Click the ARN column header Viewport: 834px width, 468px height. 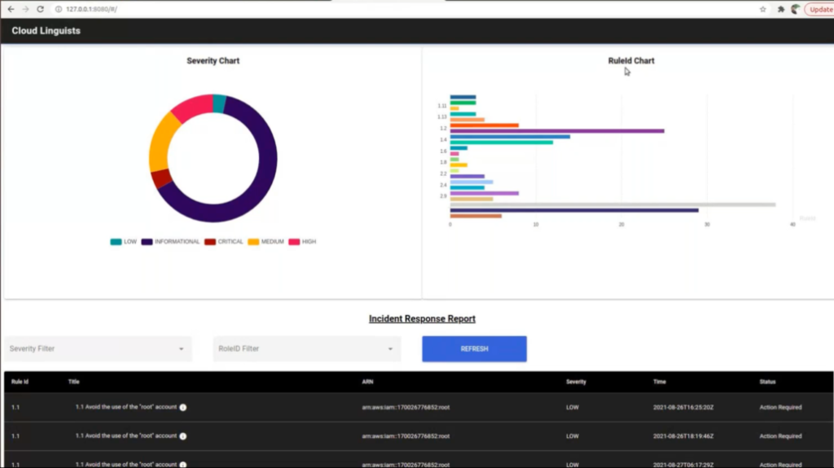tap(367, 382)
